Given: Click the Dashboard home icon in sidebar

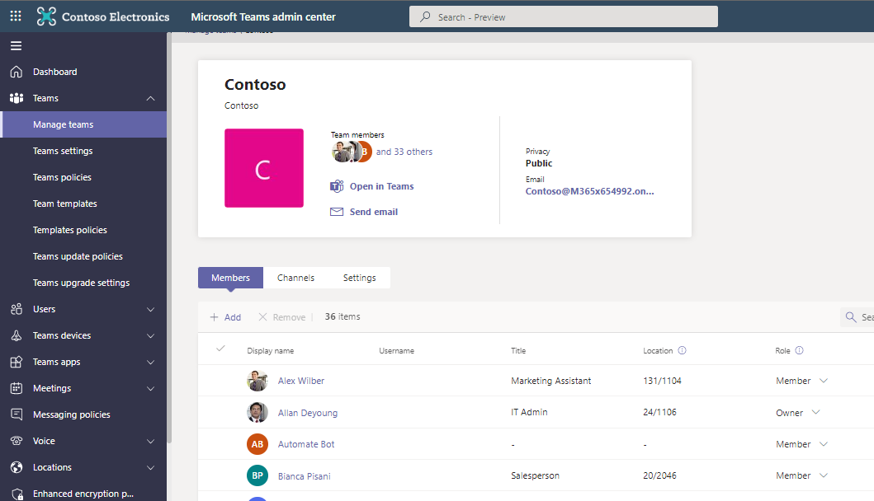Looking at the screenshot, I should click(x=16, y=72).
